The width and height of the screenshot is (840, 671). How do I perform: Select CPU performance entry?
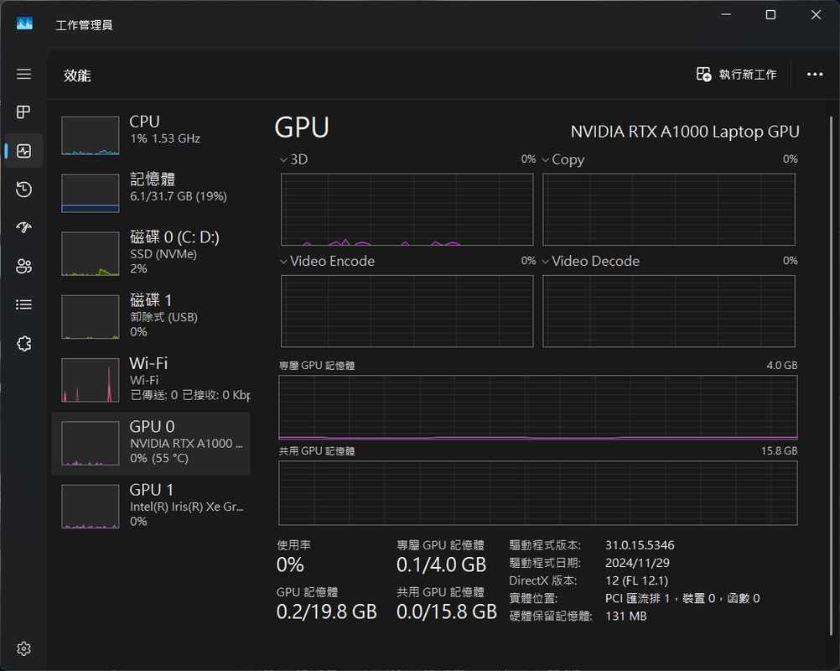tap(151, 135)
